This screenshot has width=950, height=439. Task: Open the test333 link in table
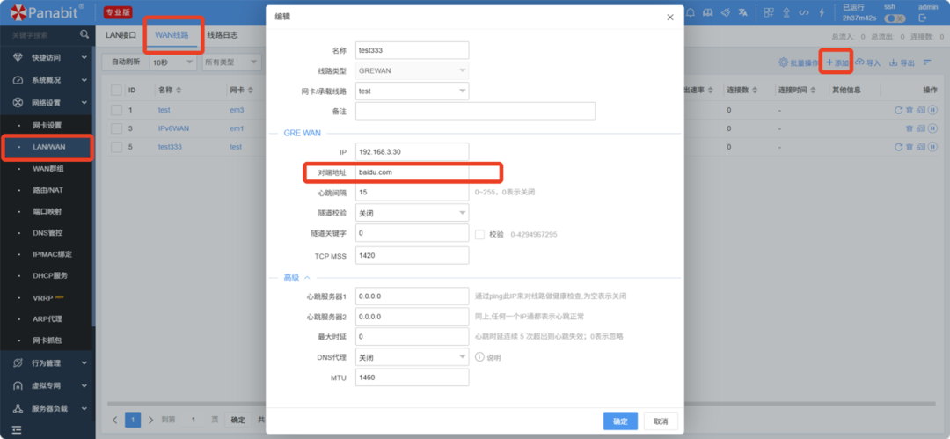click(170, 147)
